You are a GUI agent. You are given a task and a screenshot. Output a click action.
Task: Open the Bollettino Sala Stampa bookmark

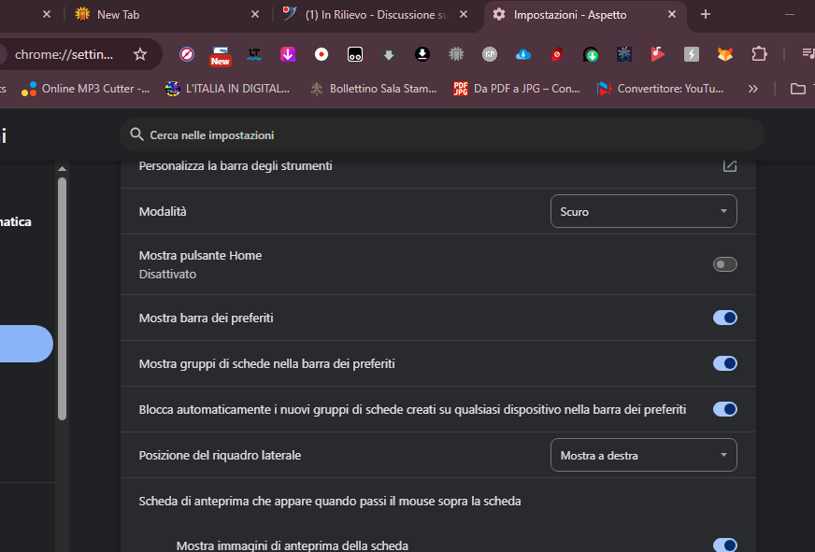coord(374,89)
